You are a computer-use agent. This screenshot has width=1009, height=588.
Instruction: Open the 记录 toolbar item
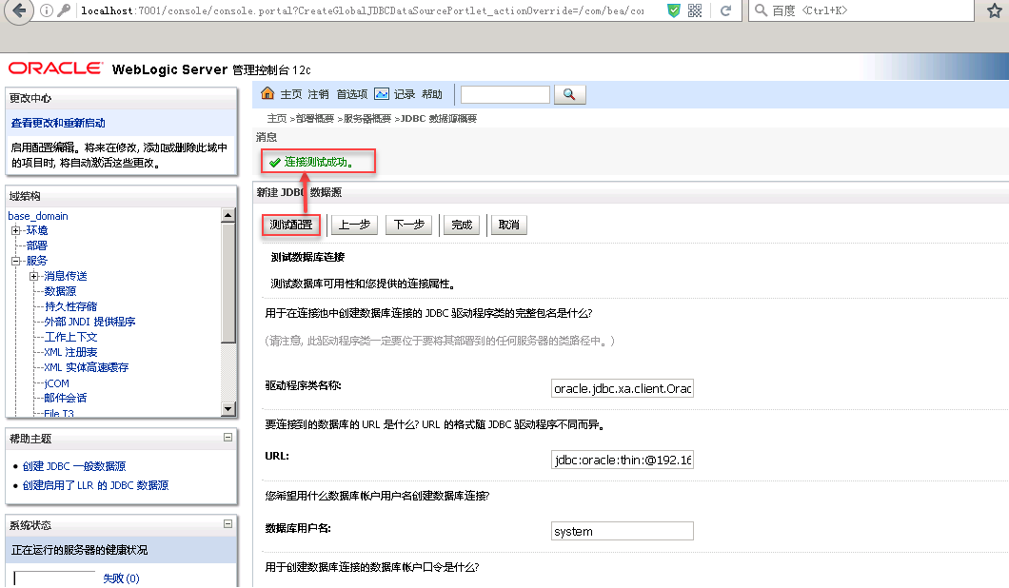pyautogui.click(x=405, y=94)
